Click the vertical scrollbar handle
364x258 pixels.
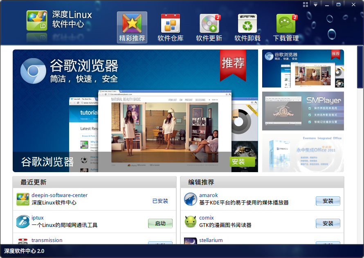(360, 67)
